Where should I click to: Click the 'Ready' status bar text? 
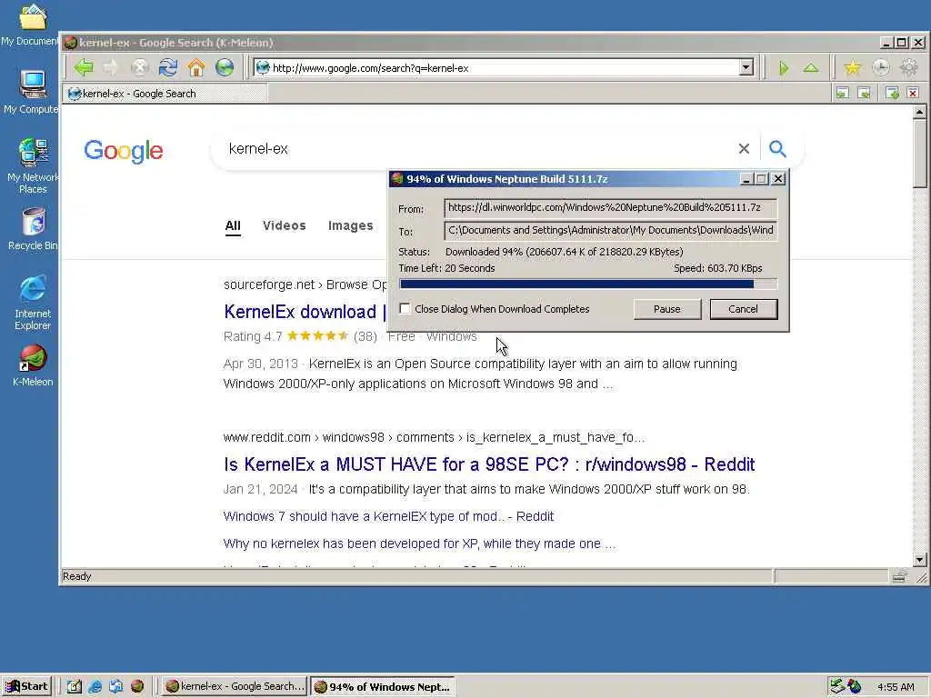coord(76,576)
